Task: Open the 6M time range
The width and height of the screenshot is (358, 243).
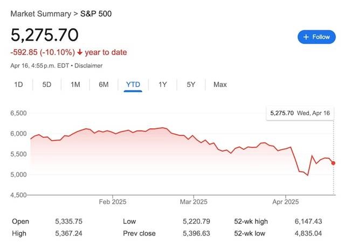Action: (104, 84)
